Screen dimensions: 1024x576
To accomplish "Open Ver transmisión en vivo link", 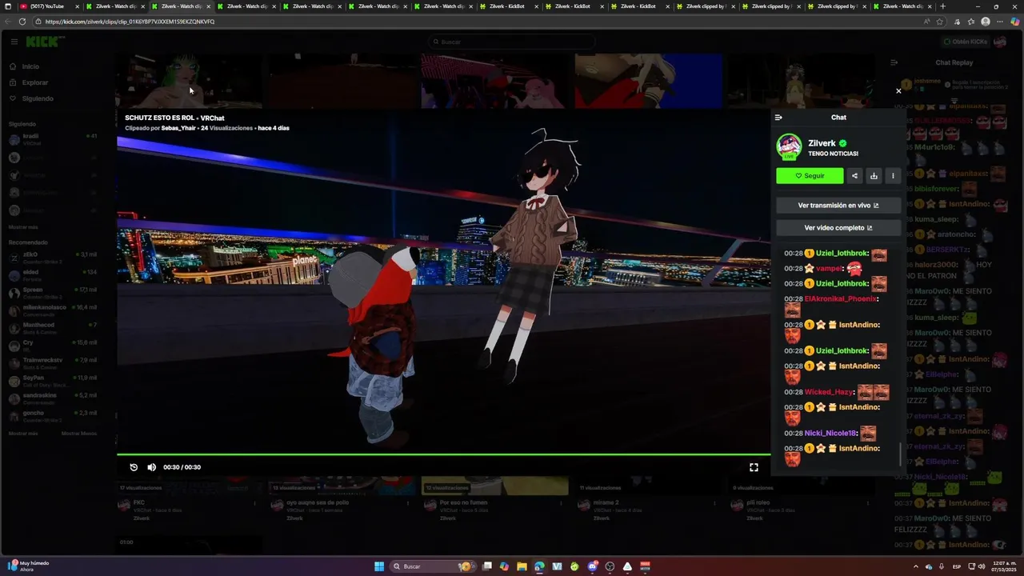I will pos(838,206).
